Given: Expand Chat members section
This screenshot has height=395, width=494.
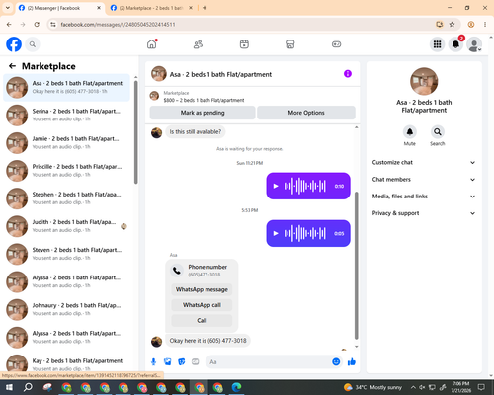Looking at the screenshot, I should click(424, 180).
